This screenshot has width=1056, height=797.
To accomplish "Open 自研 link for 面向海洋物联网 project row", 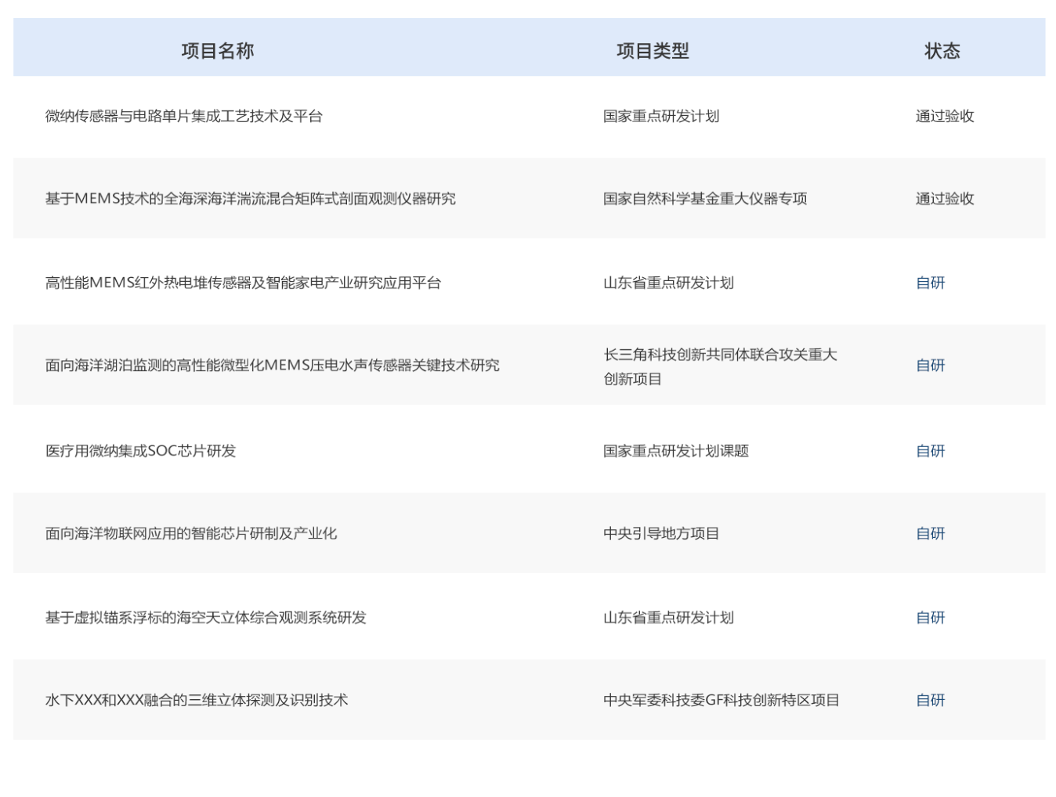I will click(x=930, y=534).
